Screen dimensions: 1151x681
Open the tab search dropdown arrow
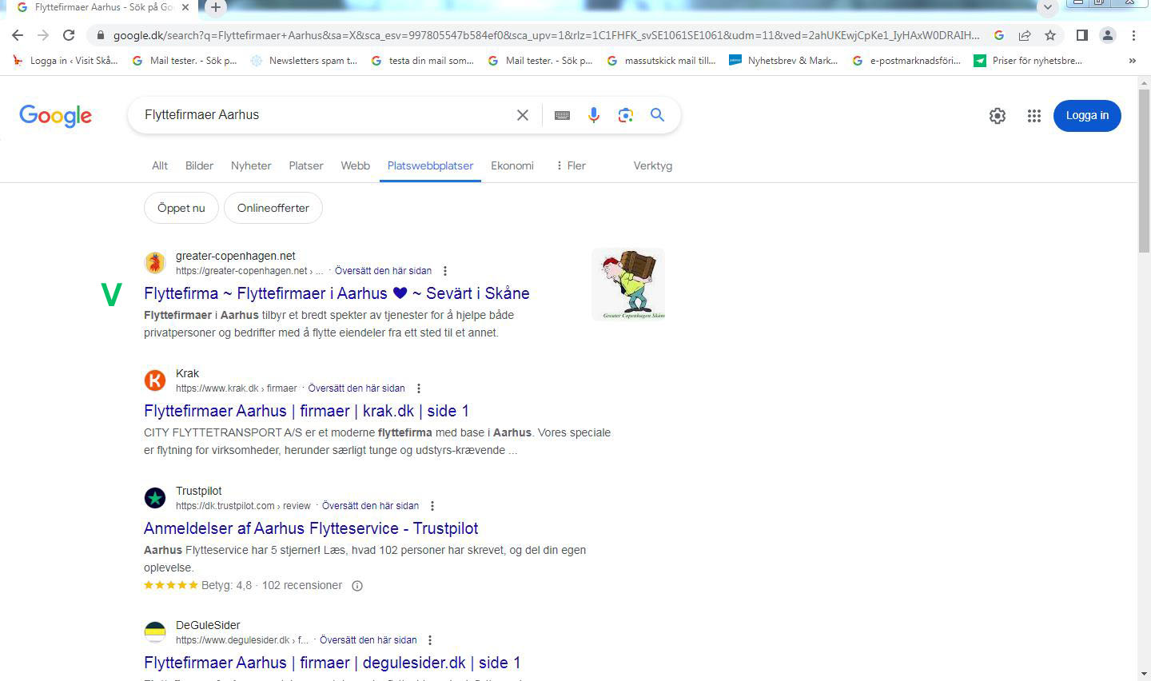point(1047,7)
